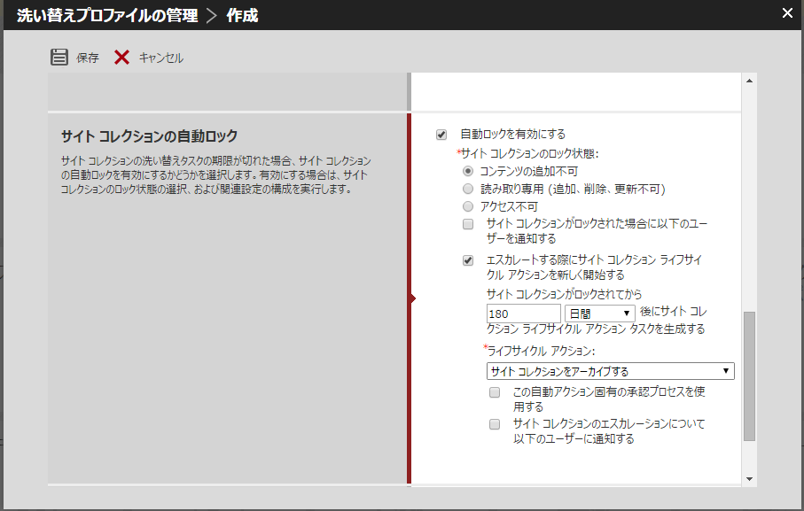Click the キャンセル label to cancel

(161, 58)
